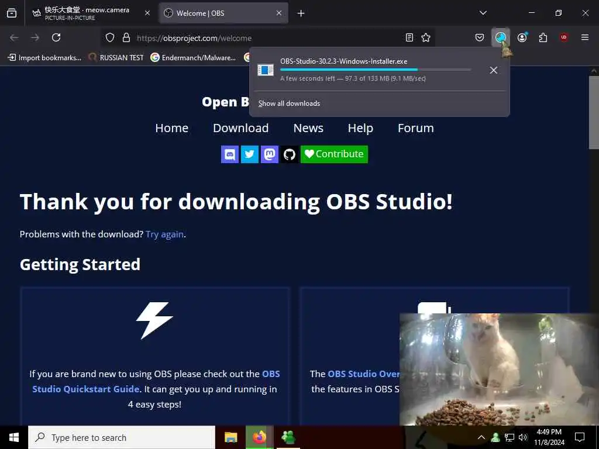Click the OBS installer file icon in downloads
599x449 pixels.
[x=265, y=70]
